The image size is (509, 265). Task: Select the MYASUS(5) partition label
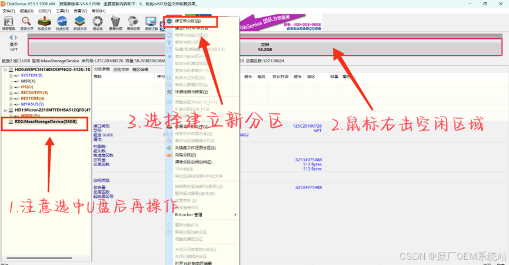coord(32,104)
